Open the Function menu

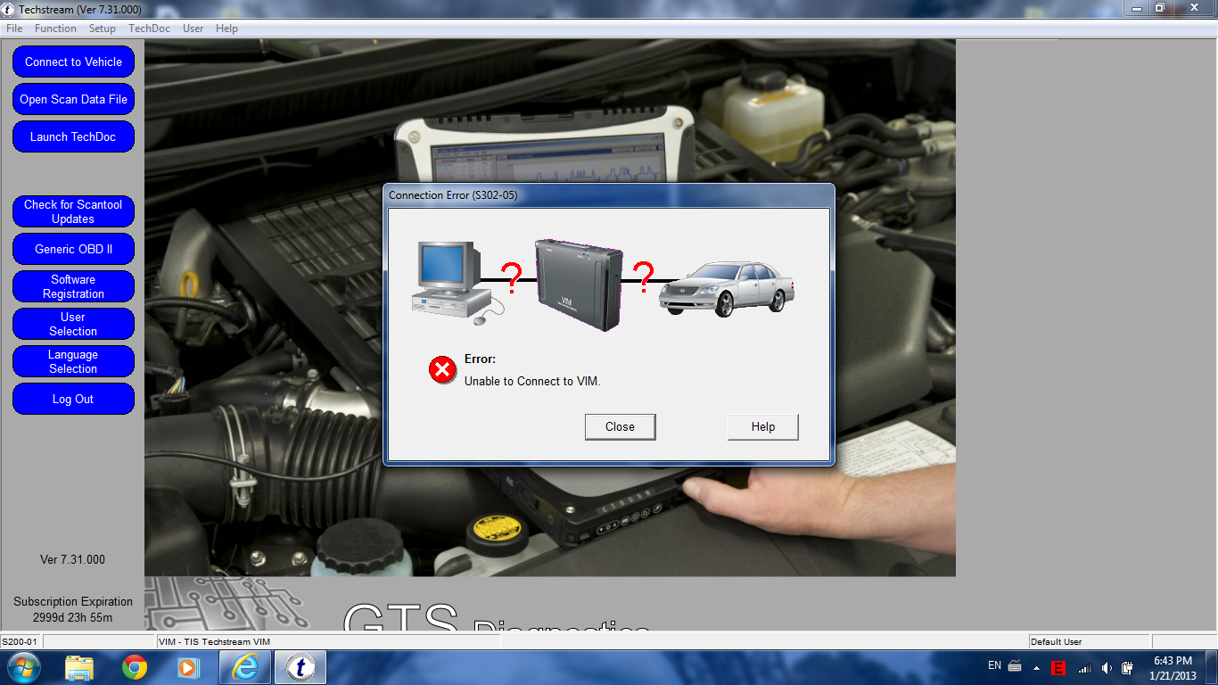(55, 29)
